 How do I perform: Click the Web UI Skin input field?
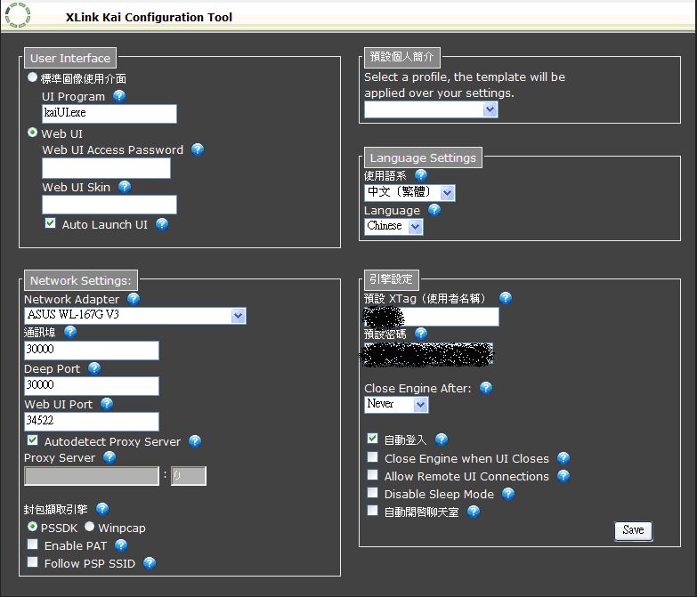coord(109,205)
